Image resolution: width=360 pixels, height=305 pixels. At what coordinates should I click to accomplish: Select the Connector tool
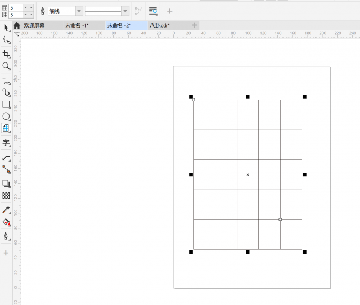[6, 169]
